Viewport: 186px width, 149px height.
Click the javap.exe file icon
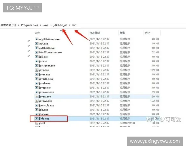coord(37,88)
